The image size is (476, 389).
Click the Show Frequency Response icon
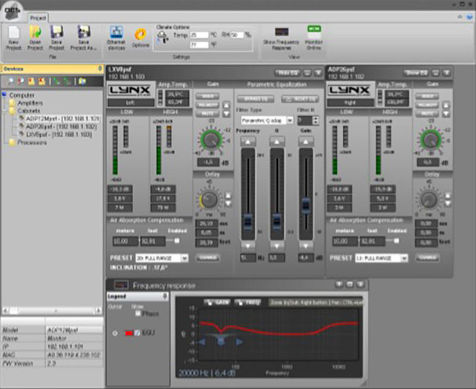point(281,32)
